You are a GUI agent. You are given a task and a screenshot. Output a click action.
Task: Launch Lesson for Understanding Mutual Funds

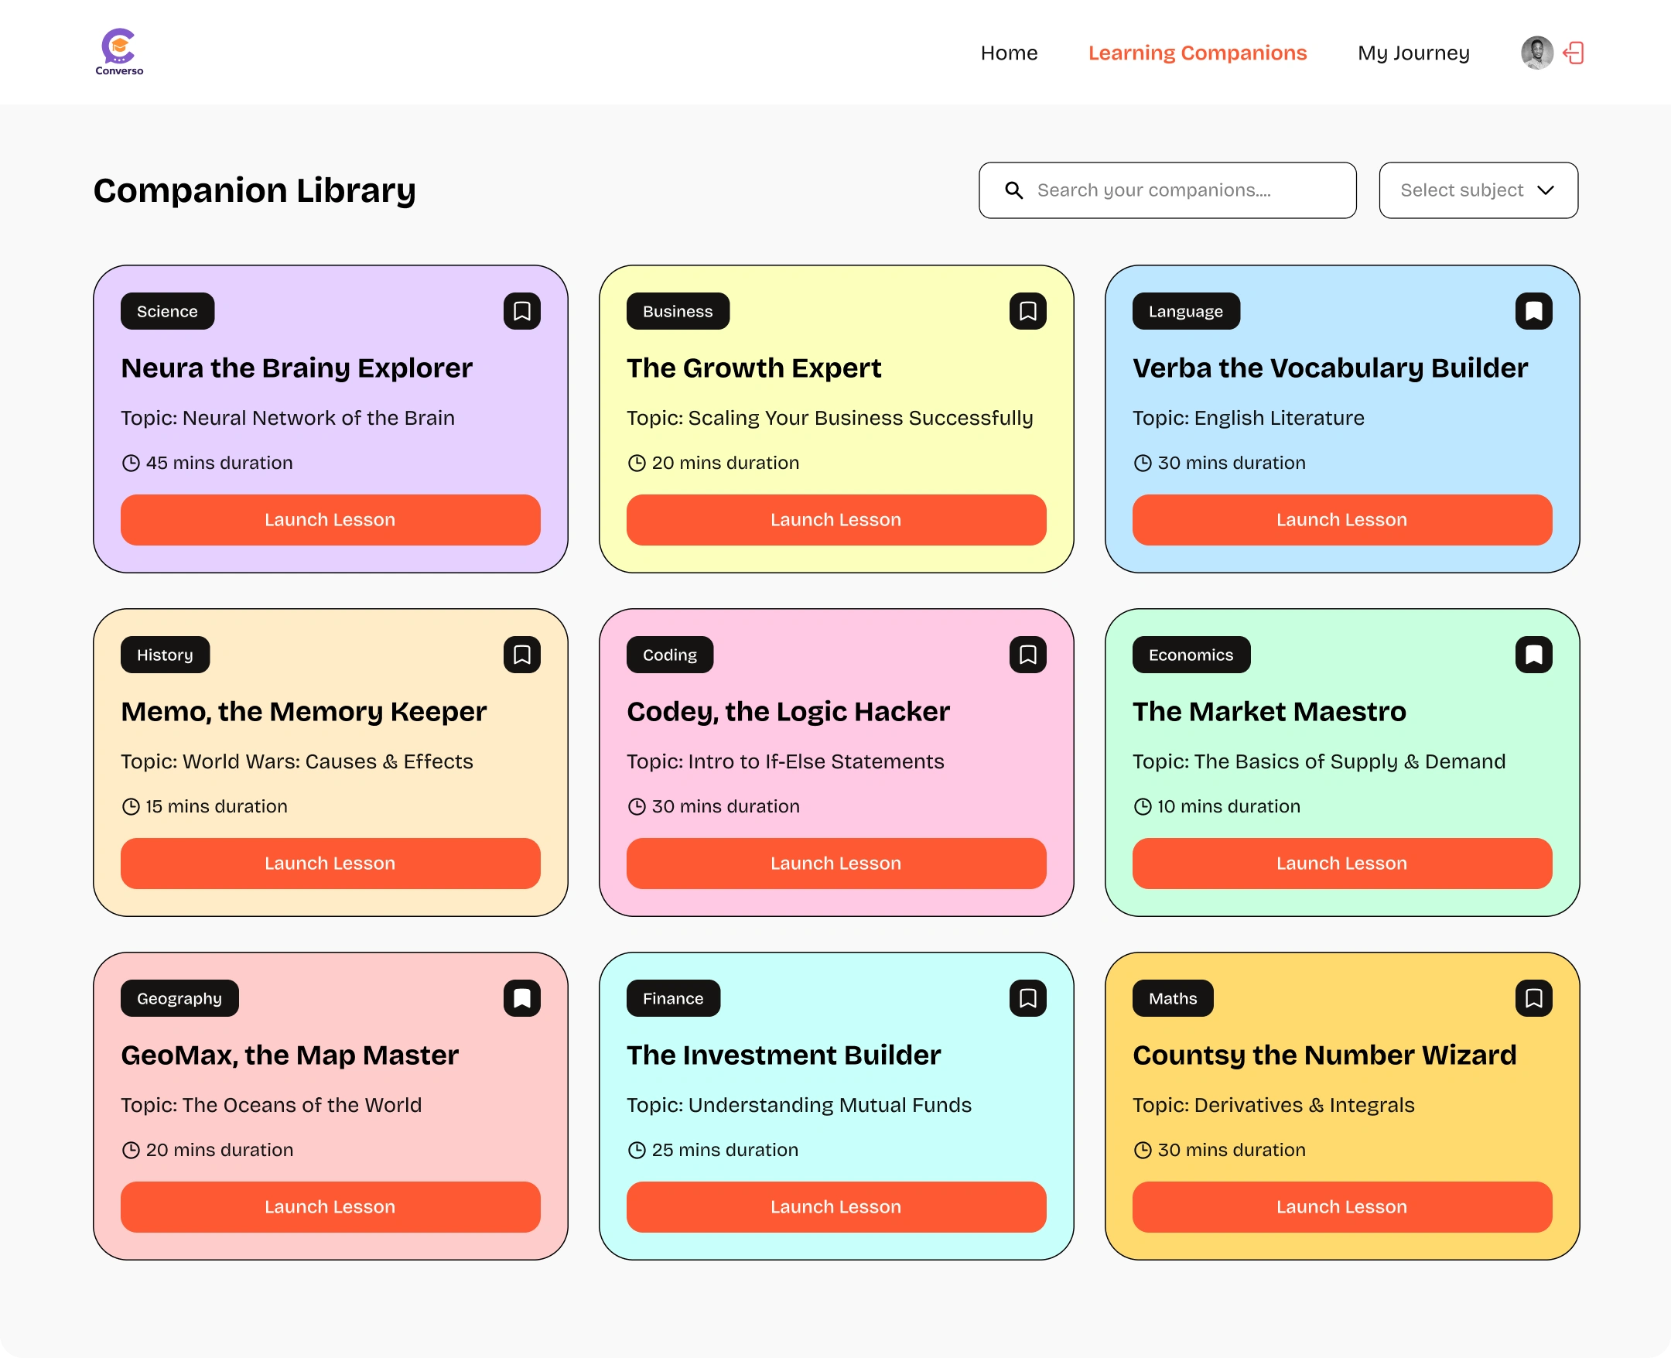pyautogui.click(x=836, y=1206)
